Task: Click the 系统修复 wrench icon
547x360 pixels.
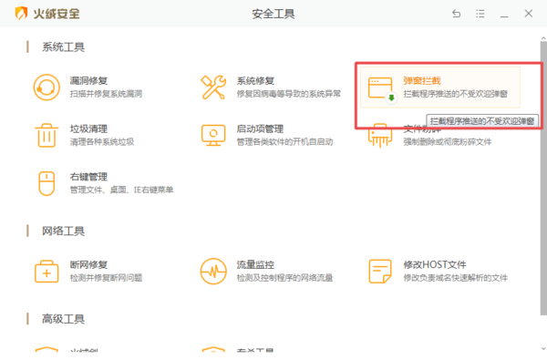Action: tap(213, 87)
